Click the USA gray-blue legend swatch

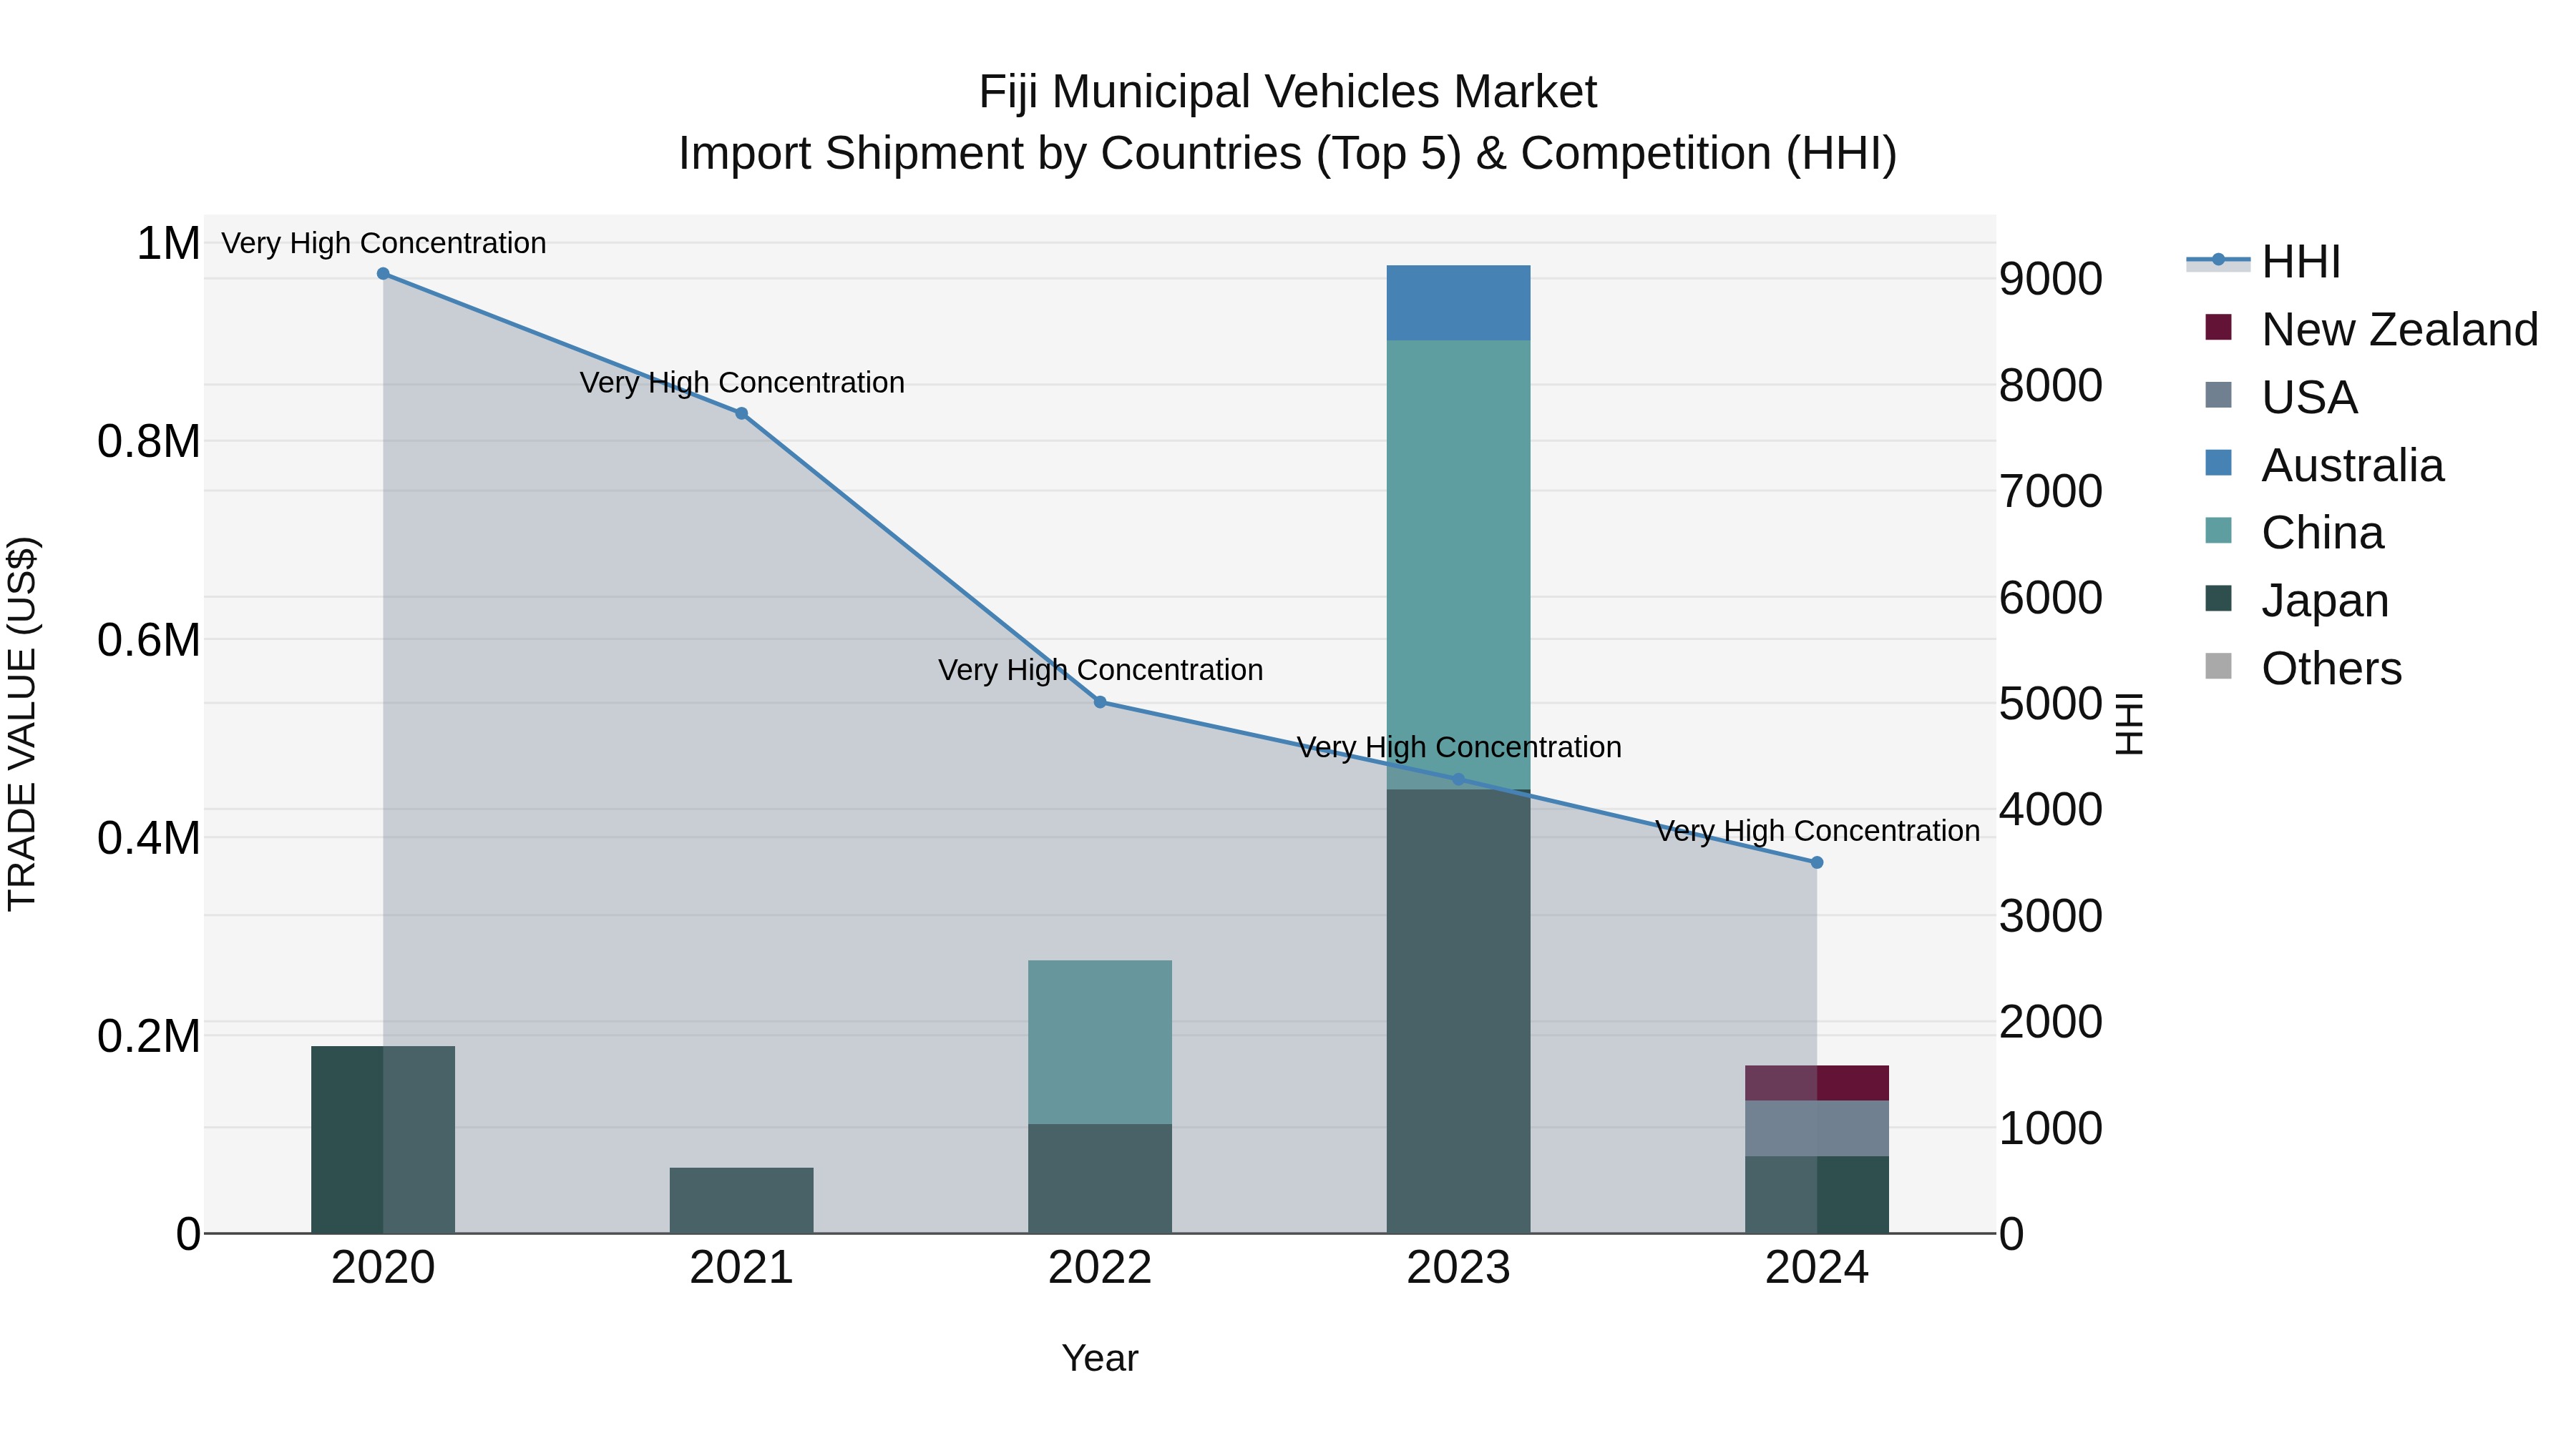(x=2218, y=395)
